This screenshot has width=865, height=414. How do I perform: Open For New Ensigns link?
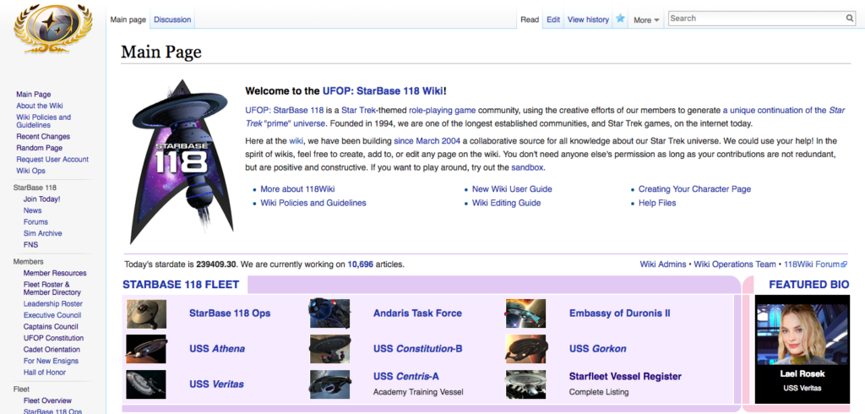[x=51, y=361]
